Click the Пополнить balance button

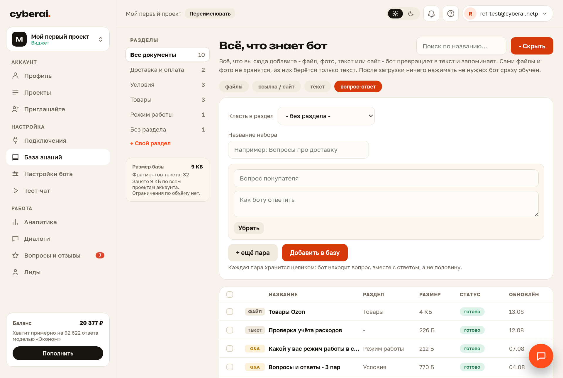coord(58,353)
